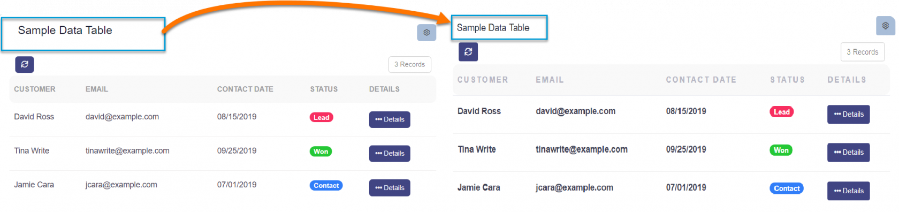Screen dimensions: 899x212
Task: Click the refresh icon in the left table
Action: [25, 64]
